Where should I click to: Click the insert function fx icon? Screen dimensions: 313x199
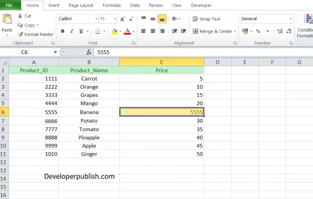(89, 52)
